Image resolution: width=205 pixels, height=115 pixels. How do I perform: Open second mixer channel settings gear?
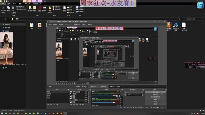120,102
